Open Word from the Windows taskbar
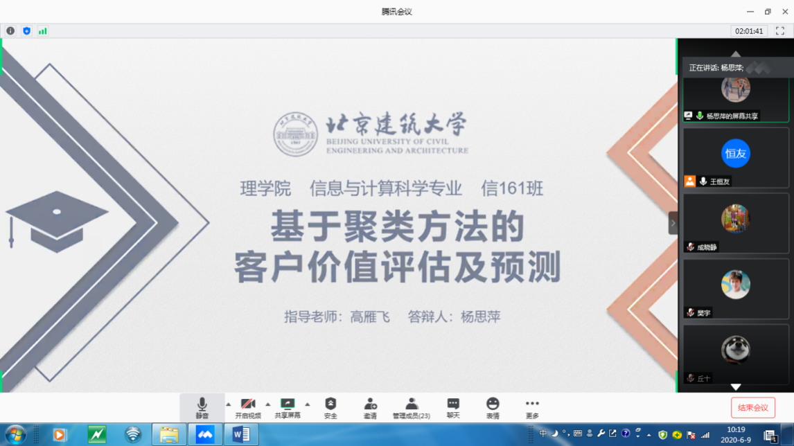 241,434
